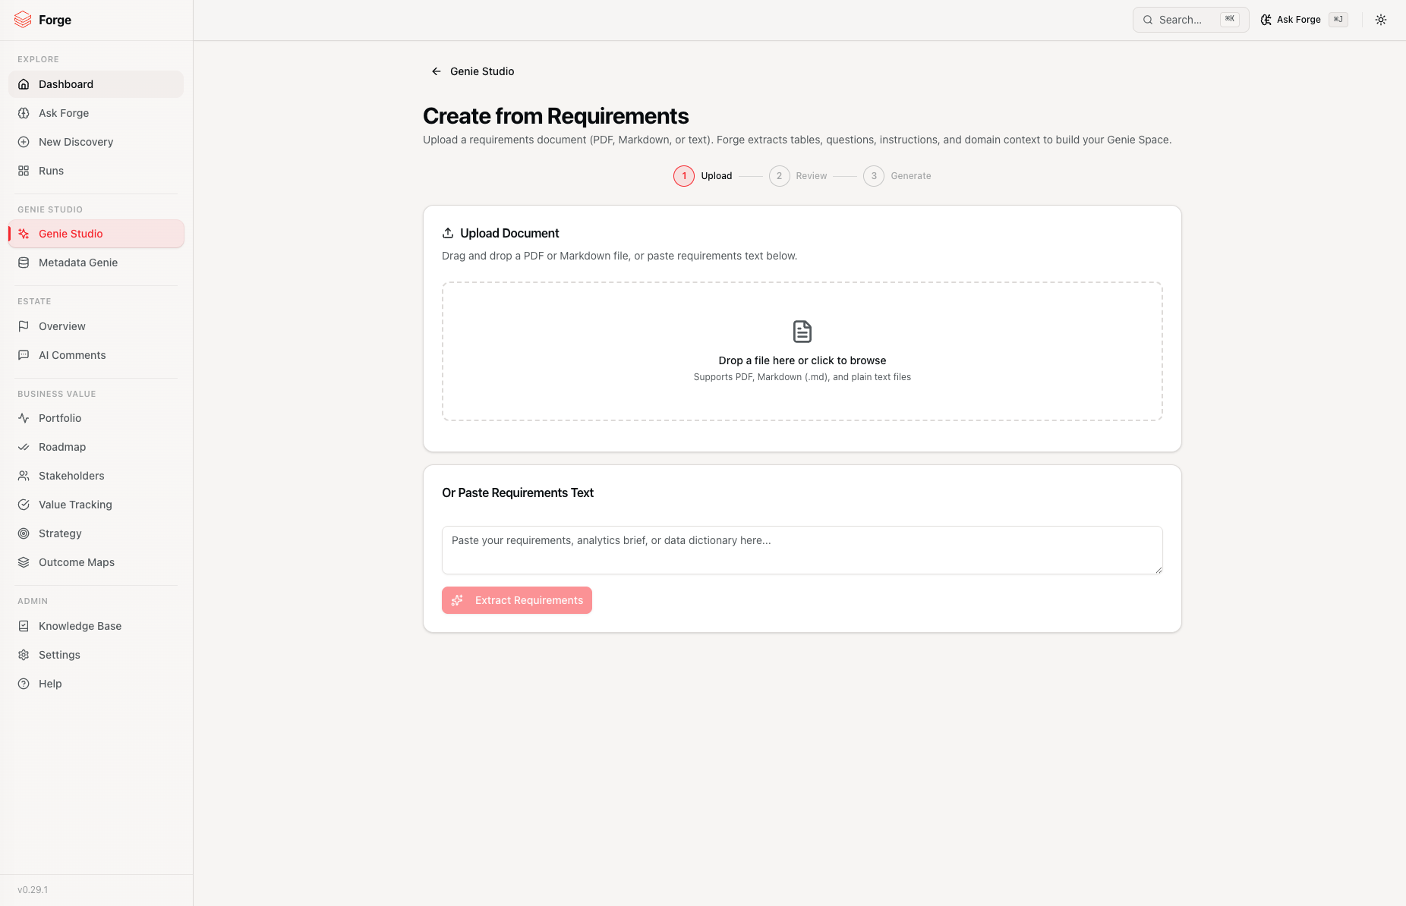Open Settings page

pos(96,655)
